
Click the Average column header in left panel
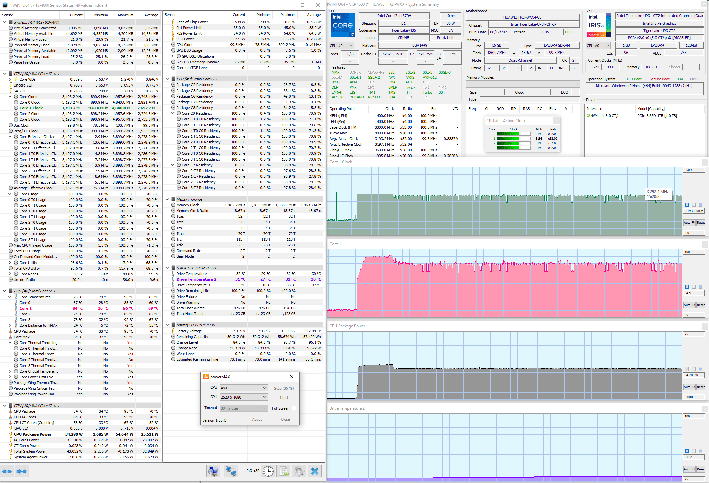[151, 15]
